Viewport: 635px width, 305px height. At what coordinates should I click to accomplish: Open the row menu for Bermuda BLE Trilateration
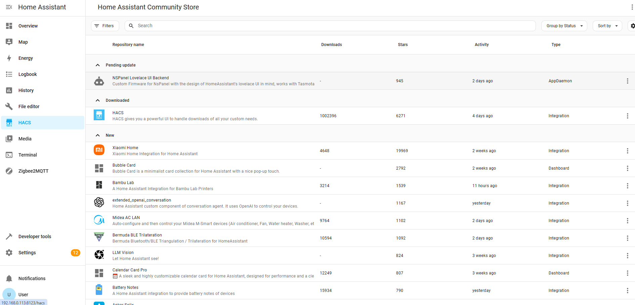[x=627, y=238]
